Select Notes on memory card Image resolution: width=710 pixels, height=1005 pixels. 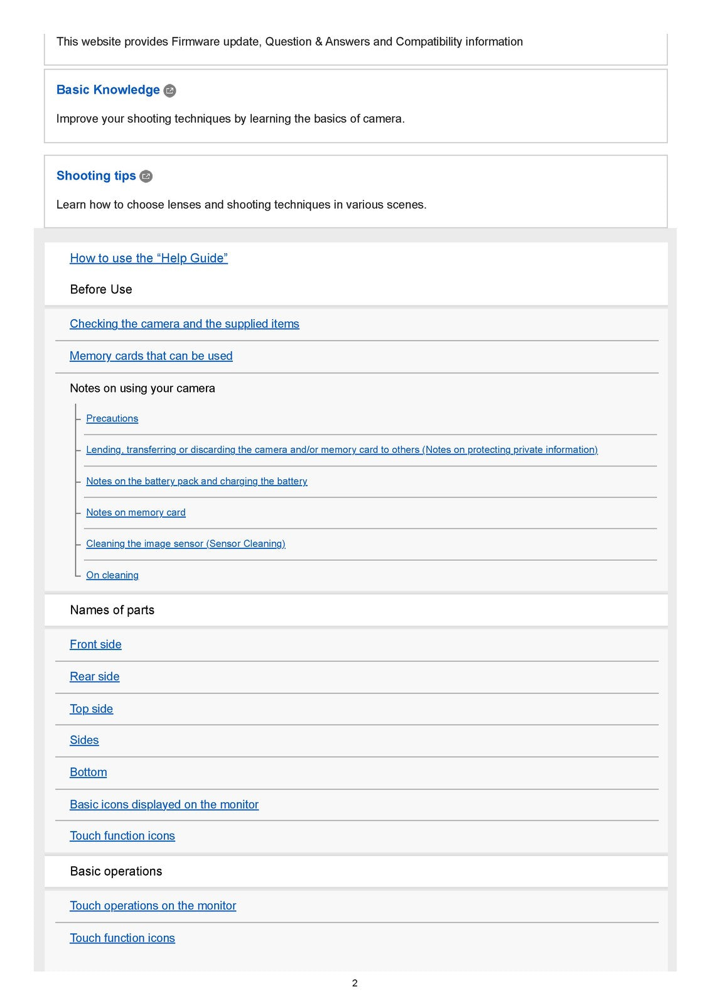point(136,513)
